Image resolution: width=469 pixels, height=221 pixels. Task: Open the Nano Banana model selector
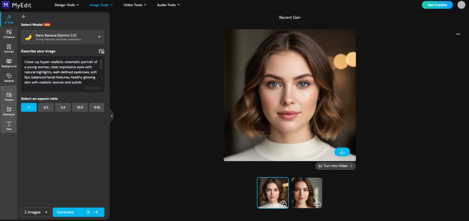click(62, 37)
